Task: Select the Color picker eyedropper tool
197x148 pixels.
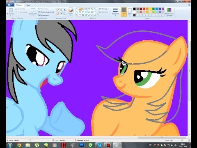Action: click(61, 14)
